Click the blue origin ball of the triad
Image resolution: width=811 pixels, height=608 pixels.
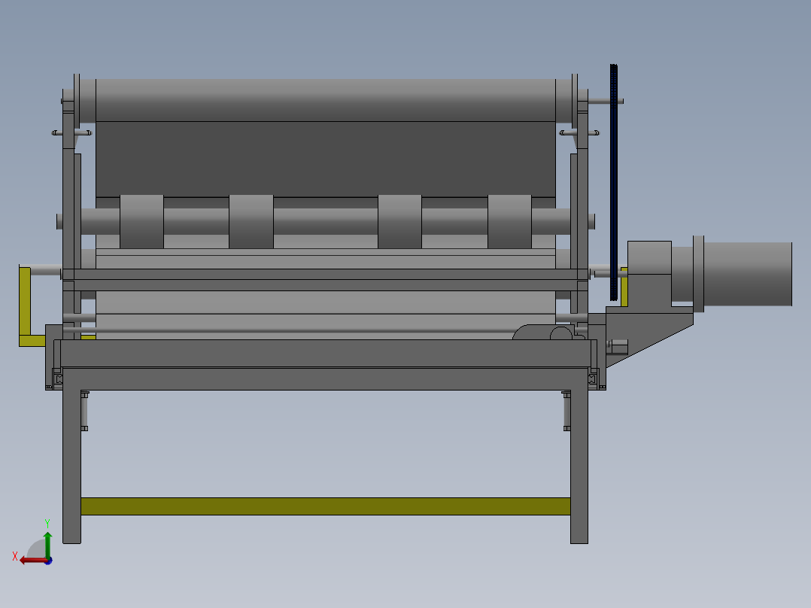click(48, 561)
